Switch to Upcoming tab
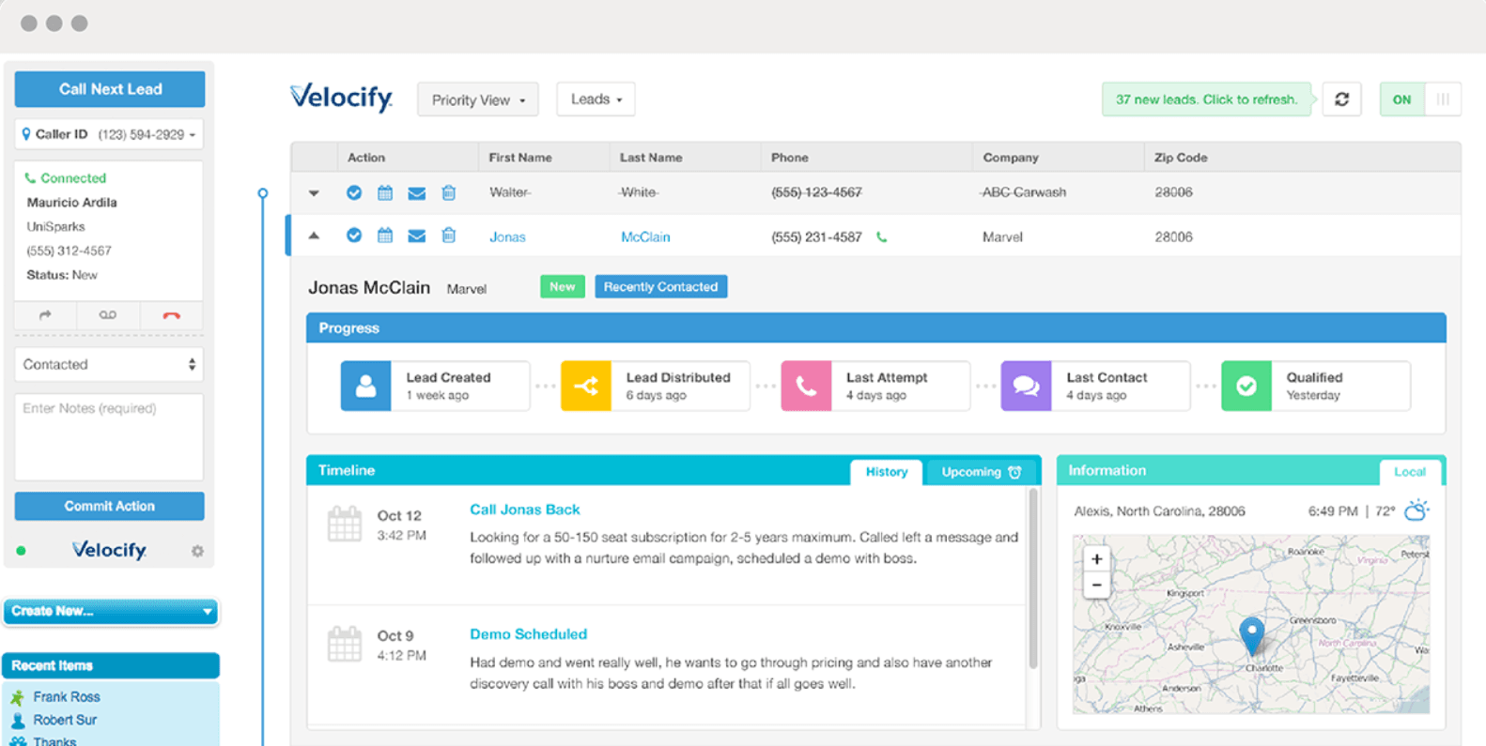 pos(982,472)
